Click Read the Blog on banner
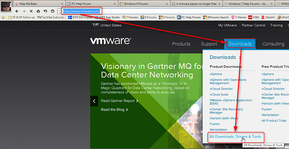This screenshot has height=149, width=289. click(x=114, y=110)
